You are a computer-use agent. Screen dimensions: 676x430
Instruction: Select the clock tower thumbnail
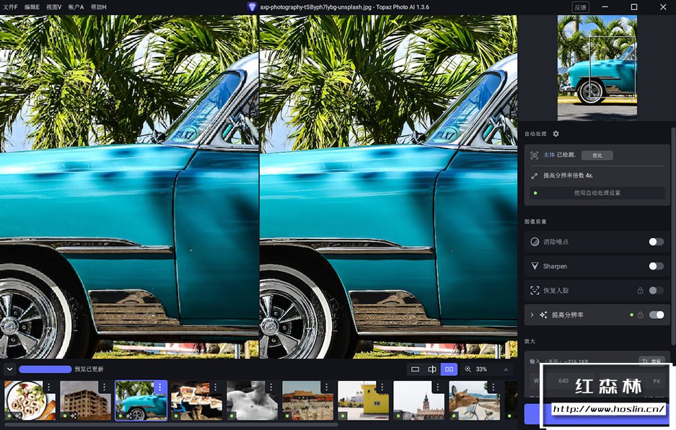click(x=419, y=400)
